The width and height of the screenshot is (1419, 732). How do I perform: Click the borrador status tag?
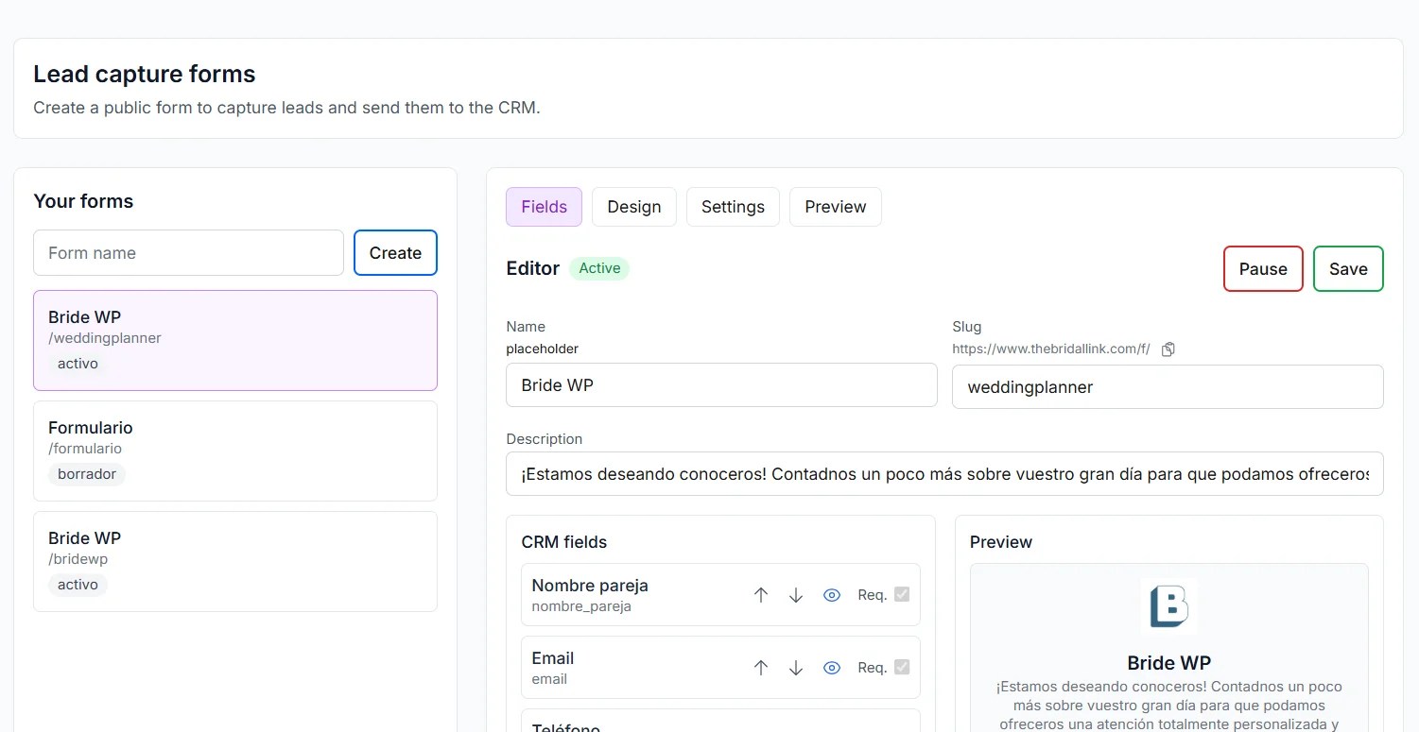pos(87,474)
